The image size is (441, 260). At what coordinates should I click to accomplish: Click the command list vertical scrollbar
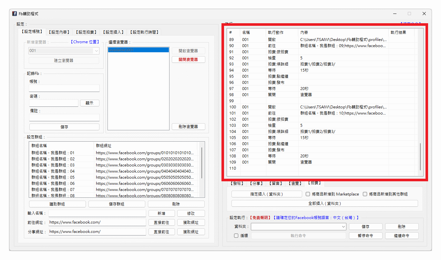tap(420, 157)
